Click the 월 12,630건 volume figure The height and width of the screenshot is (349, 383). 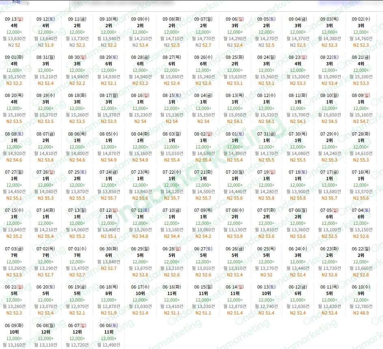[298, 306]
